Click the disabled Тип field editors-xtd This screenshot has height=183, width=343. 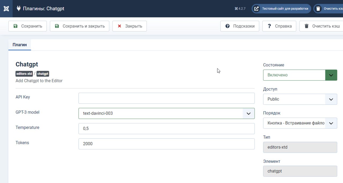(x=300, y=147)
